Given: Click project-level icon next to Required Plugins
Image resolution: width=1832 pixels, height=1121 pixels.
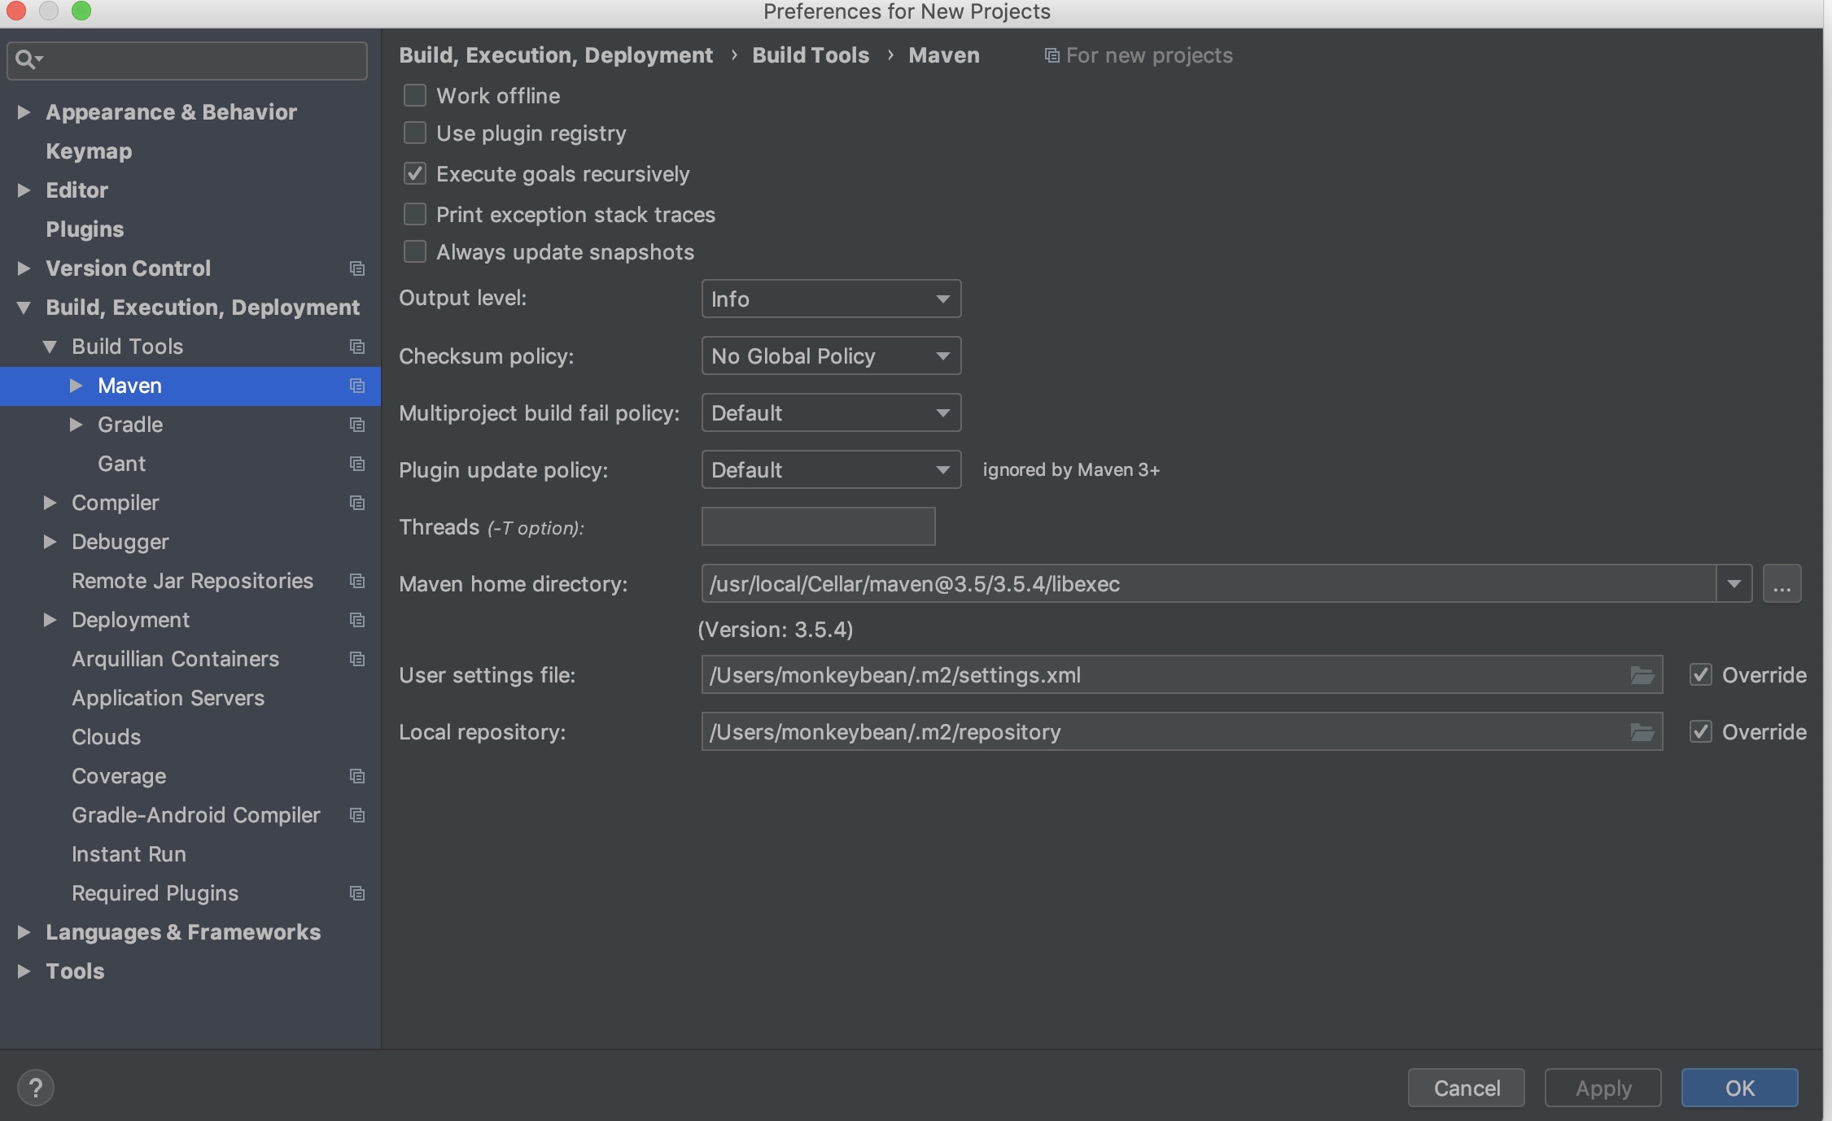Looking at the screenshot, I should [357, 893].
